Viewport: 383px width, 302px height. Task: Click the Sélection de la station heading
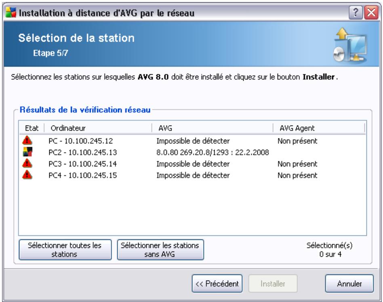tap(76, 38)
